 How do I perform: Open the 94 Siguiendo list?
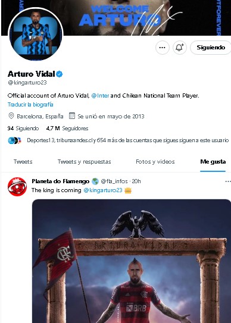[x=23, y=128]
